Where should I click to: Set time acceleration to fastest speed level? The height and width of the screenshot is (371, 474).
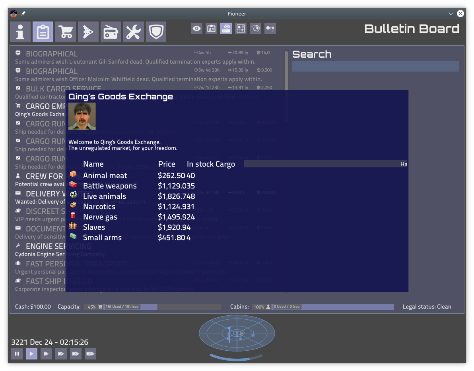(x=90, y=354)
